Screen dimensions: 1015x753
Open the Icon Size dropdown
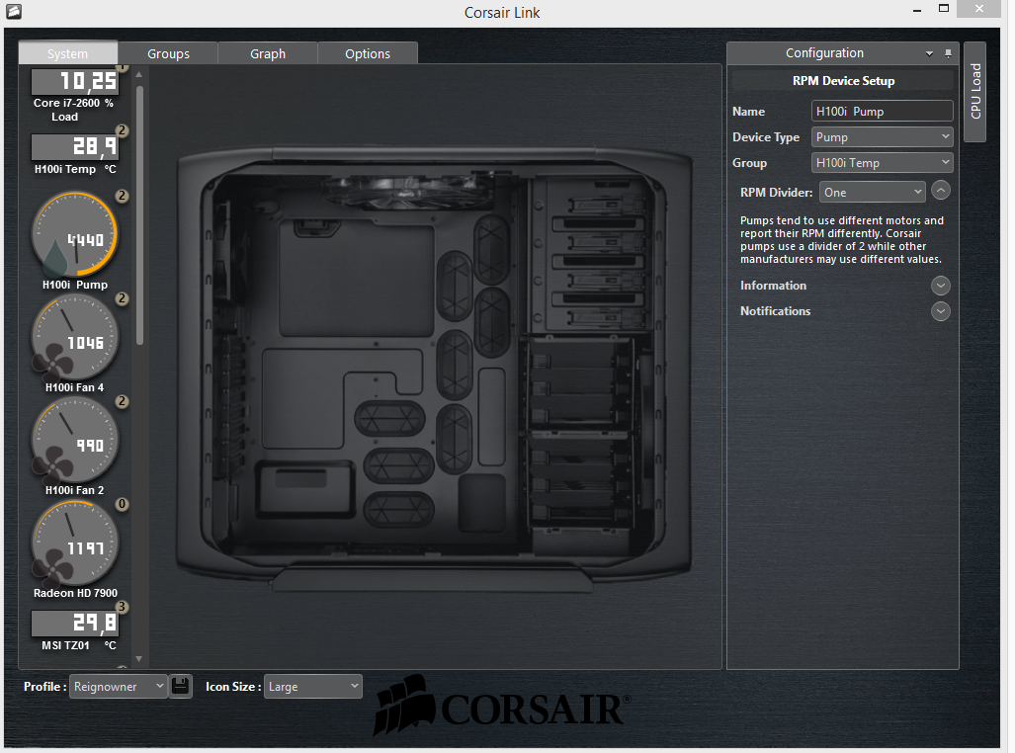[312, 687]
